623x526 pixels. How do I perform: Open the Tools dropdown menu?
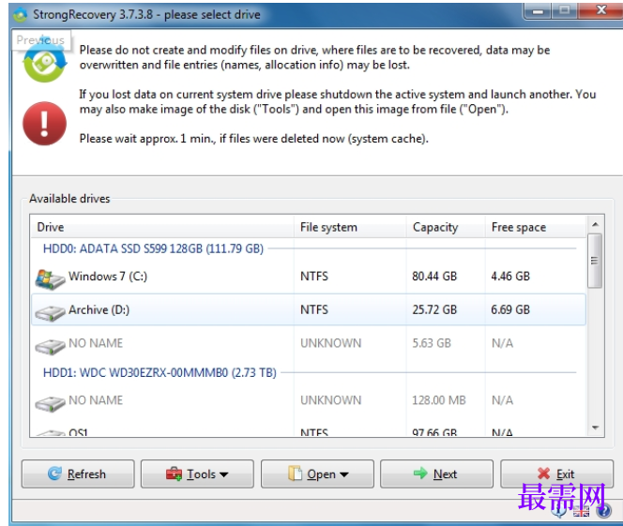(x=197, y=473)
